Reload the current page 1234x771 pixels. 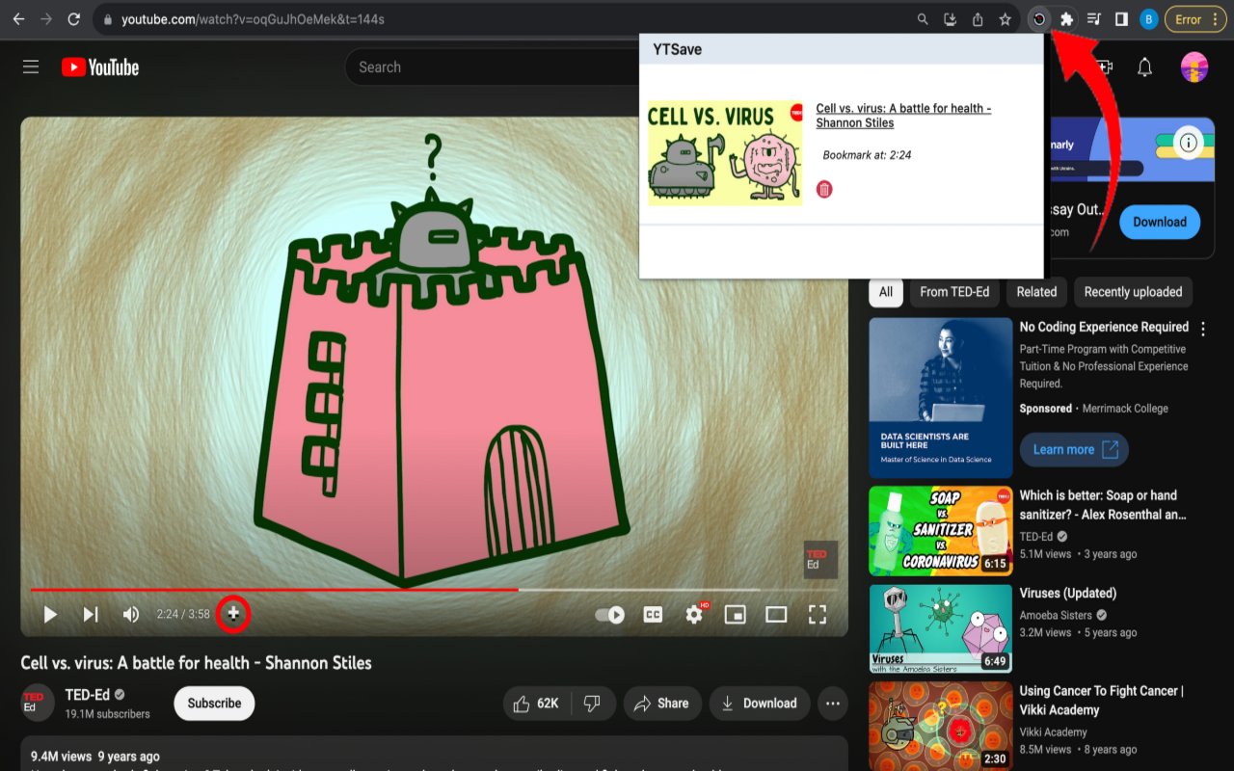tap(74, 19)
